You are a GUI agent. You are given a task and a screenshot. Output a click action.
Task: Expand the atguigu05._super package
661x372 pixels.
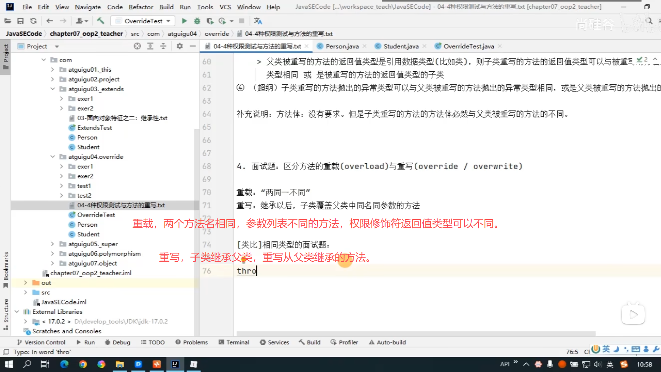pos(52,244)
